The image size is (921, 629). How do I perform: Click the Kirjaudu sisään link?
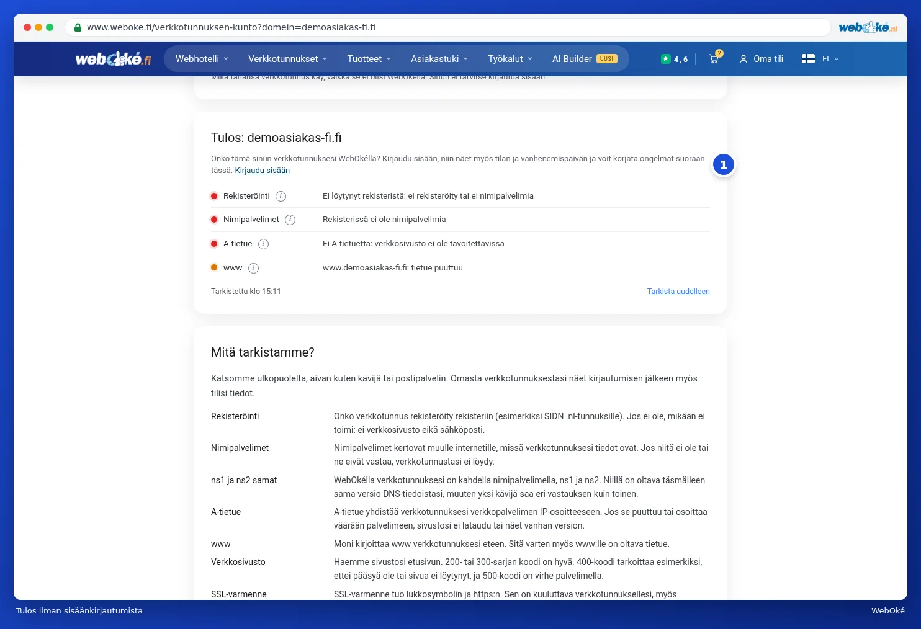click(262, 171)
